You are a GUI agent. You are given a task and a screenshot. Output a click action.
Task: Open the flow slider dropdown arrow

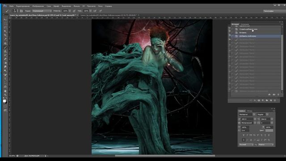coord(90,11)
